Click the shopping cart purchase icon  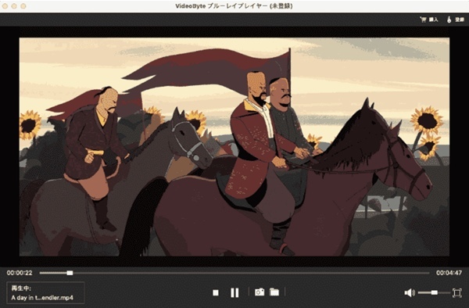[423, 20]
